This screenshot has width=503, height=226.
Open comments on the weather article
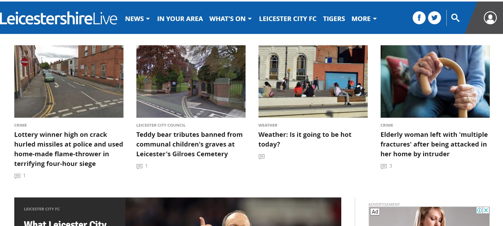(x=261, y=157)
